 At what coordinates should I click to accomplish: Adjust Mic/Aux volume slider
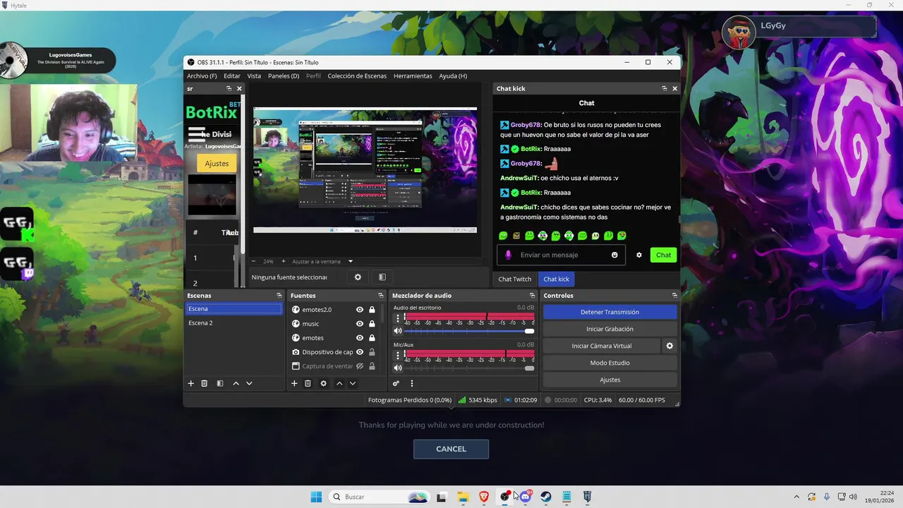coord(469,368)
